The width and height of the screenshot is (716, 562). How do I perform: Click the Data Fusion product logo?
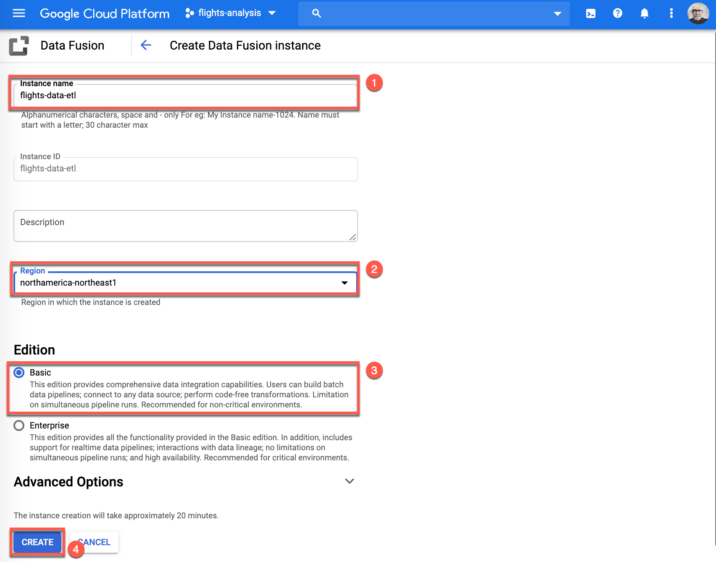coord(19,46)
